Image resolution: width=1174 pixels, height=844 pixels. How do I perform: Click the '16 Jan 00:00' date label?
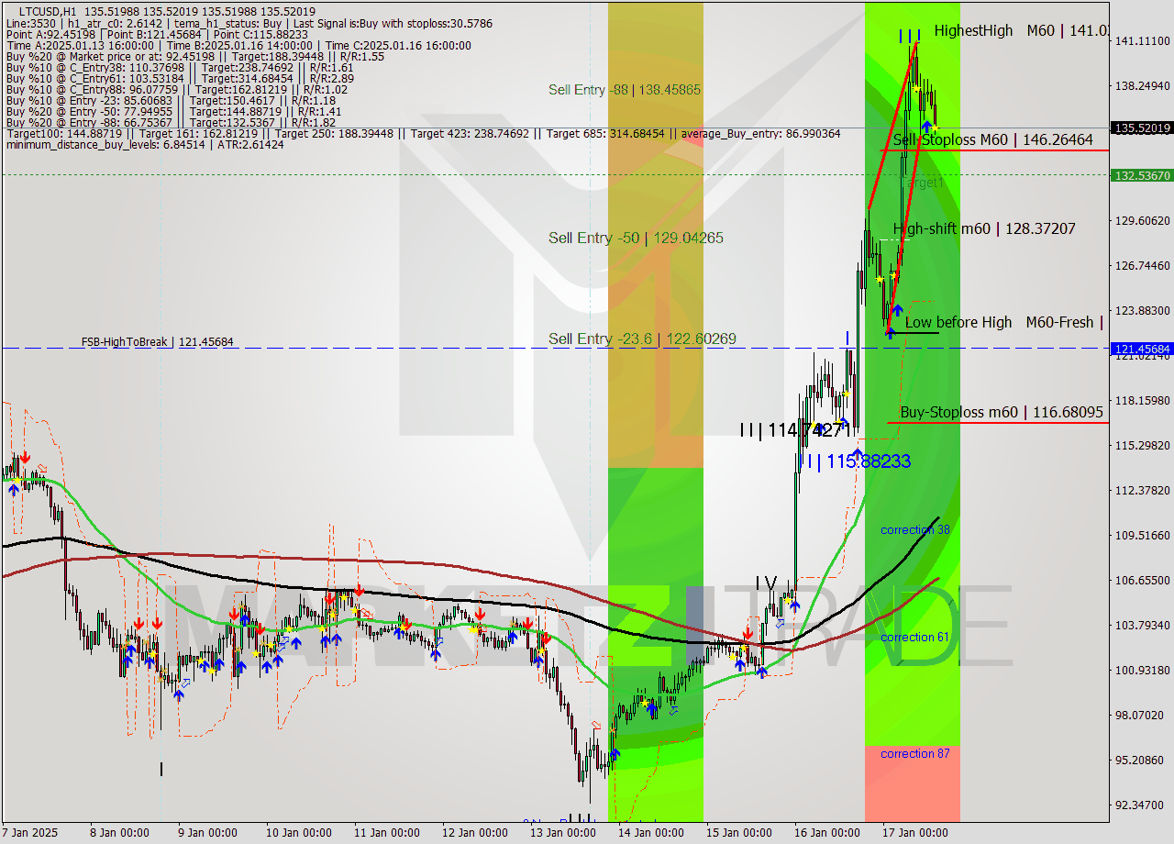click(826, 833)
